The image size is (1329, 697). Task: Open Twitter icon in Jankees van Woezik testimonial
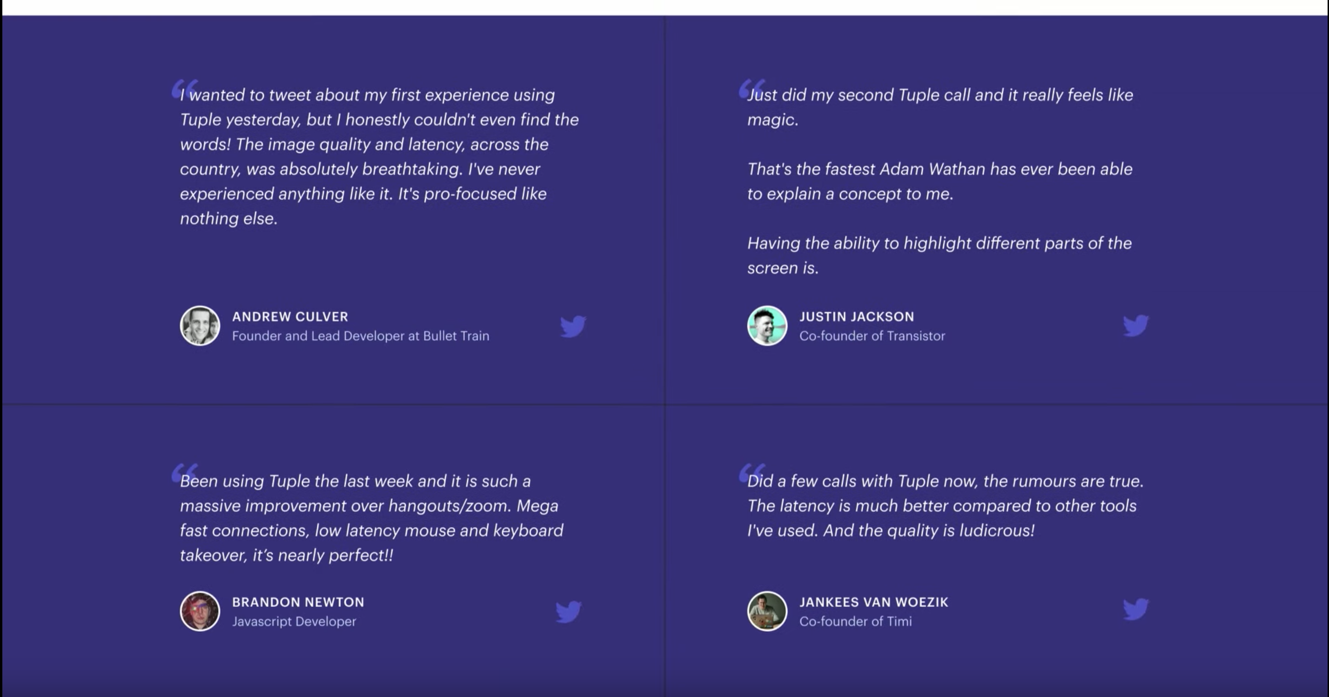[x=1135, y=610]
